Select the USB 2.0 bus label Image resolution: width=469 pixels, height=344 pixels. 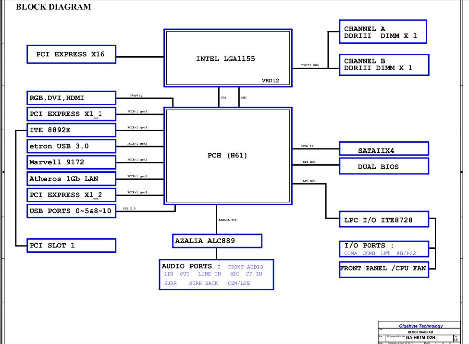[129, 208]
